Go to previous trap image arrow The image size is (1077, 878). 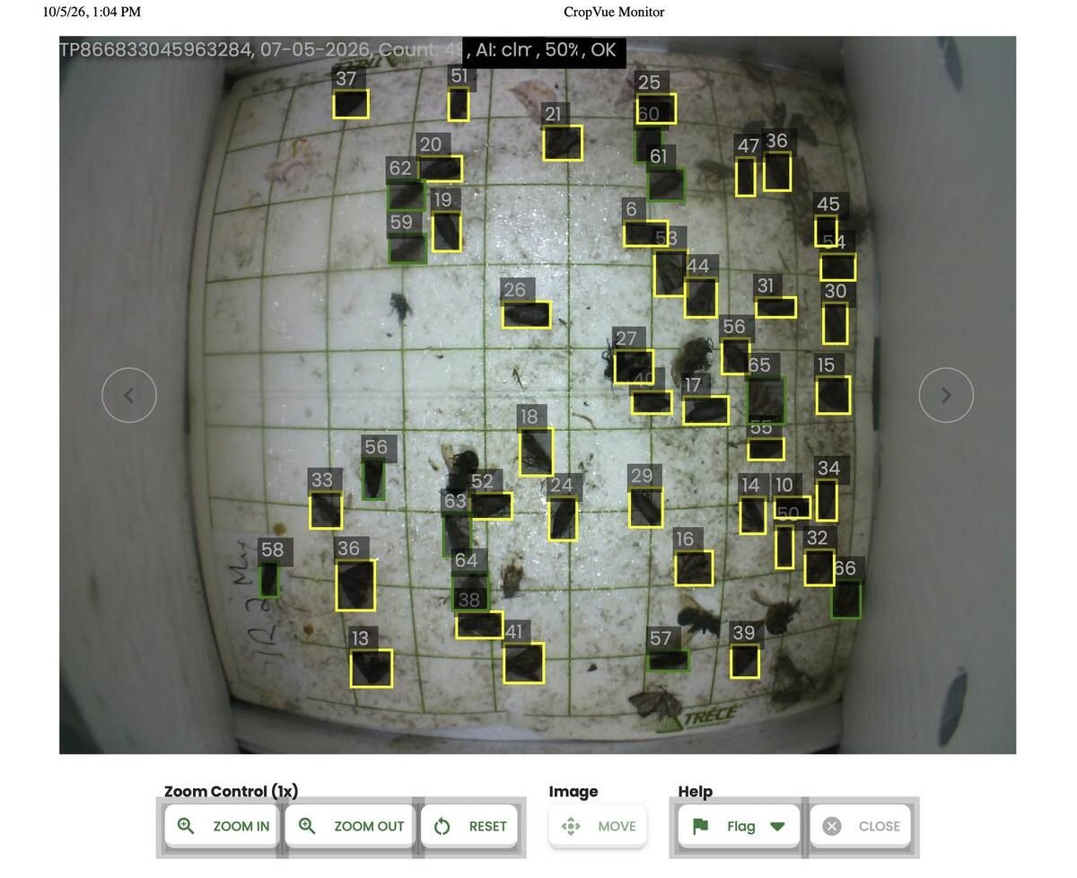(x=129, y=395)
